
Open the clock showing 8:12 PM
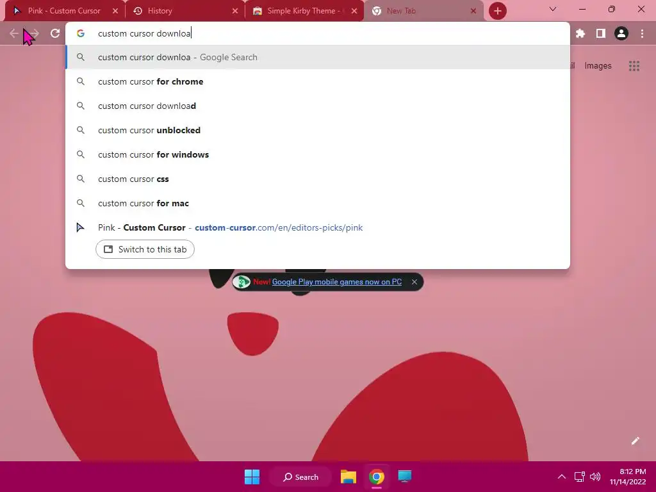tap(628, 477)
